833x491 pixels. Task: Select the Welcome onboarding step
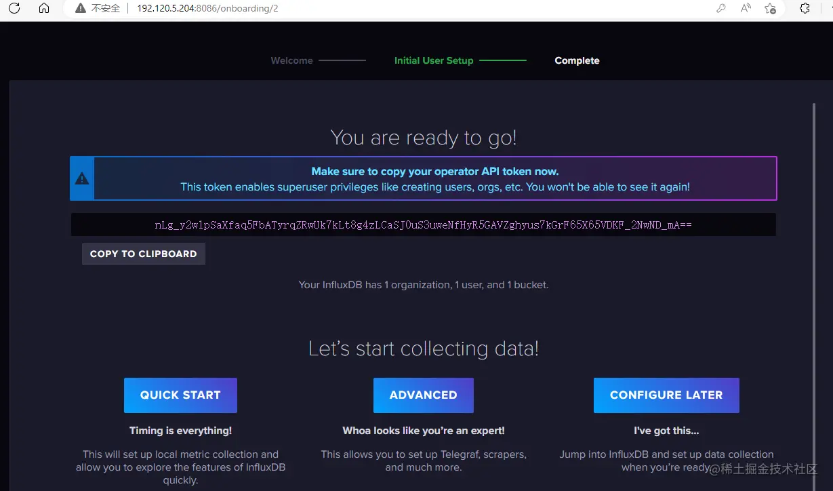tap(291, 60)
